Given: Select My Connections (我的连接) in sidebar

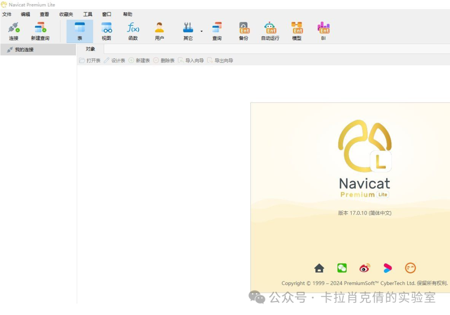Looking at the screenshot, I should 24,50.
